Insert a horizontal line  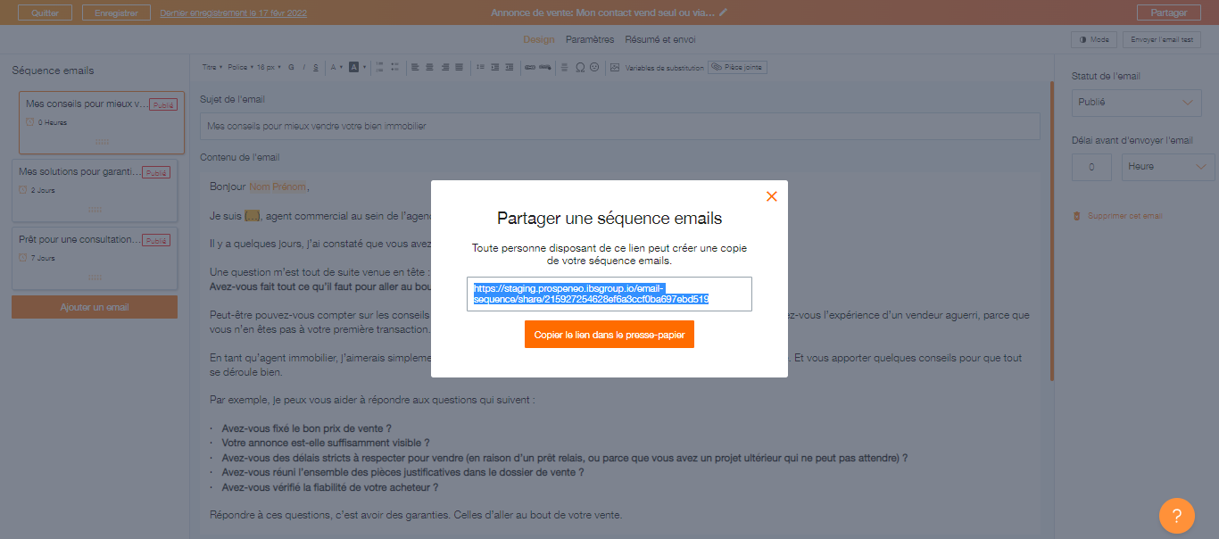click(x=564, y=67)
